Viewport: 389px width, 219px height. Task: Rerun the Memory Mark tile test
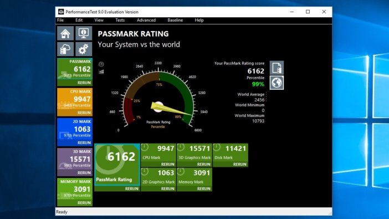(x=204, y=189)
